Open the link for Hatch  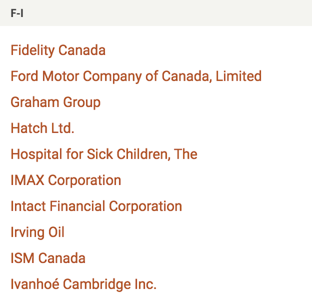point(42,128)
